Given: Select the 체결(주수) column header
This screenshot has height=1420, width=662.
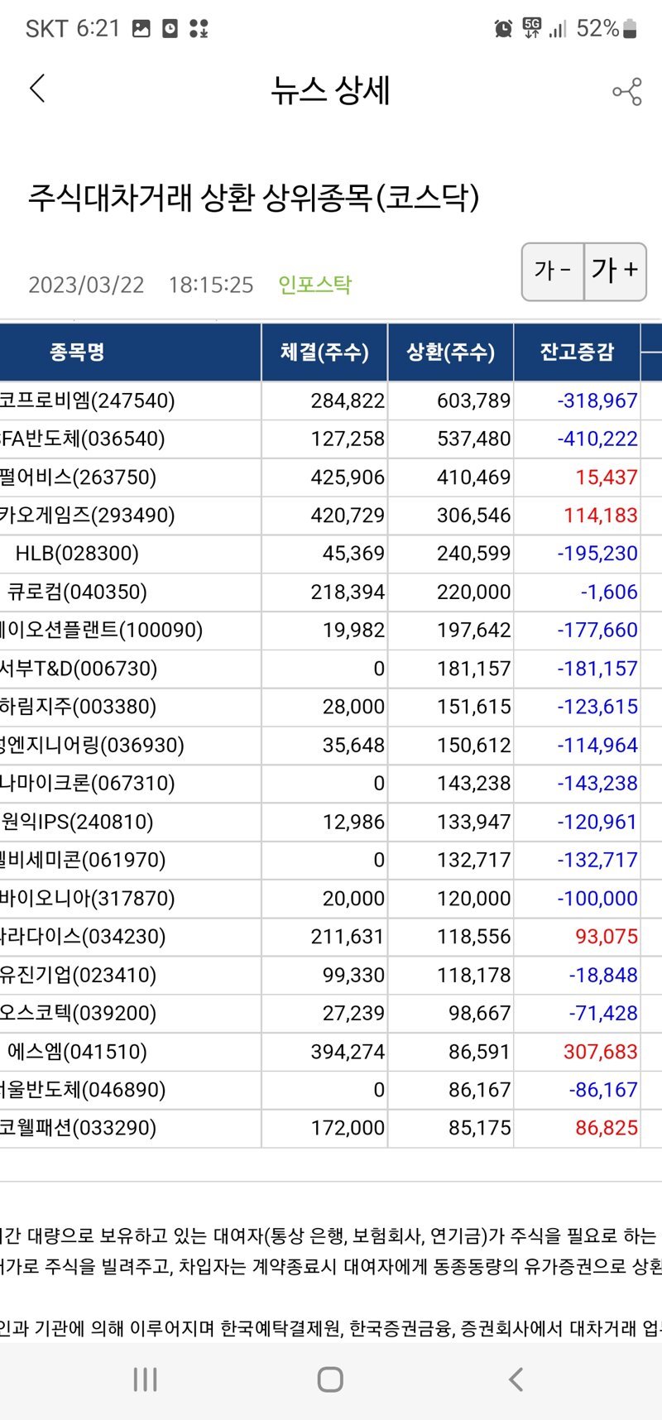Looking at the screenshot, I should tap(324, 353).
